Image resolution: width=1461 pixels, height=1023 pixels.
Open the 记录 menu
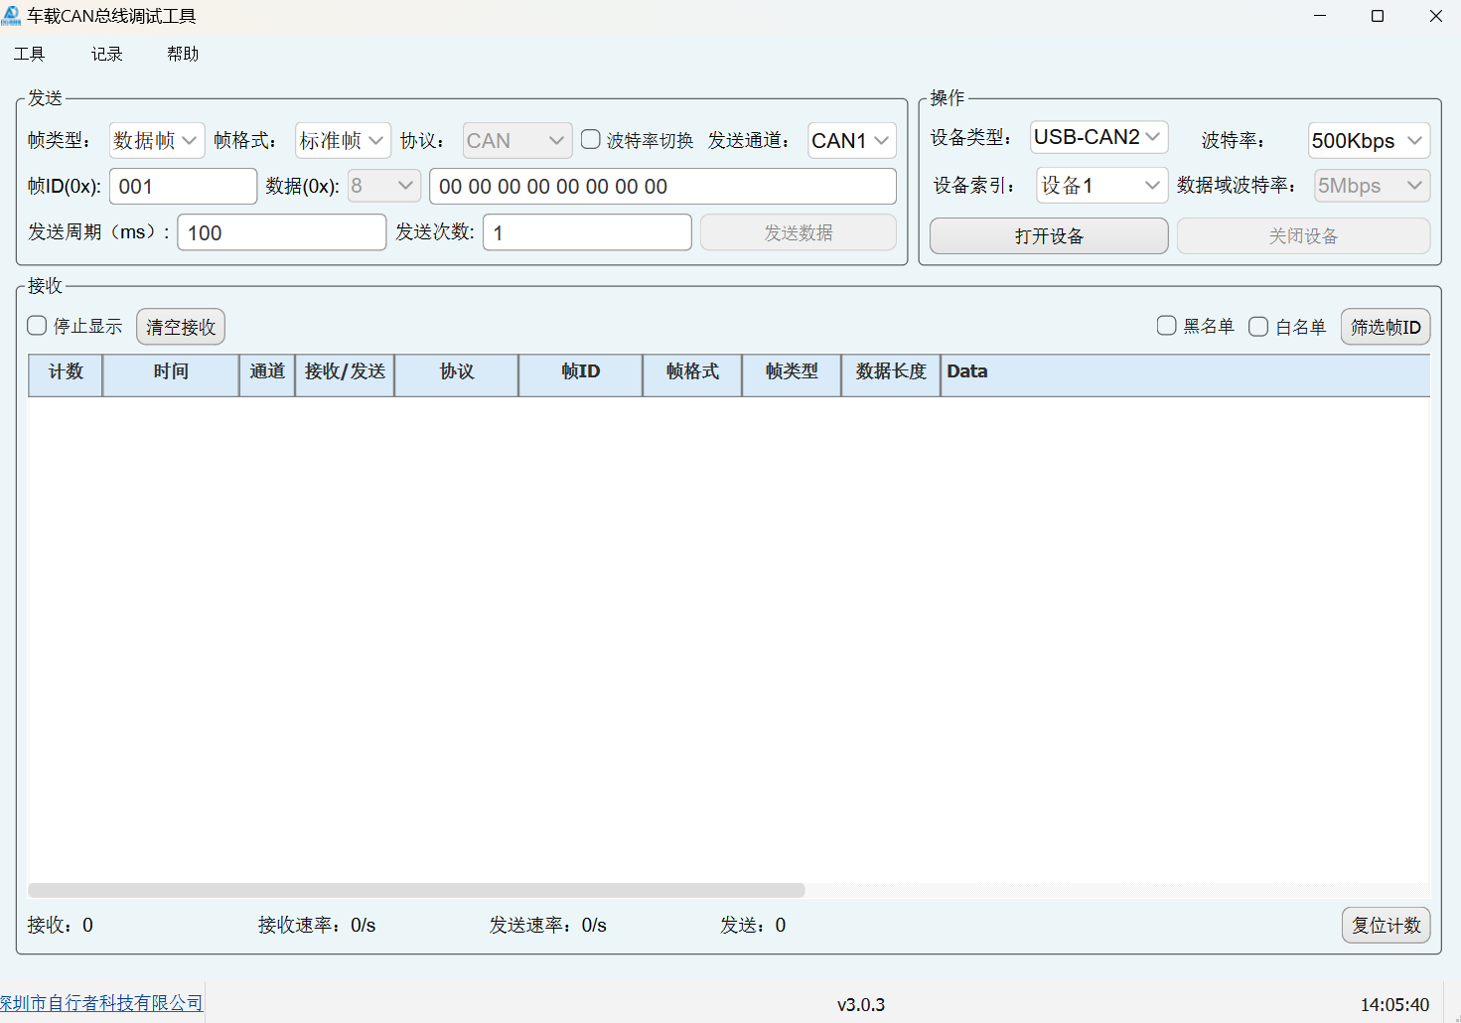pyautogui.click(x=106, y=54)
